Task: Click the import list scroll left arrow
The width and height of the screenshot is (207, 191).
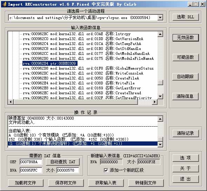Action: click(x=11, y=102)
